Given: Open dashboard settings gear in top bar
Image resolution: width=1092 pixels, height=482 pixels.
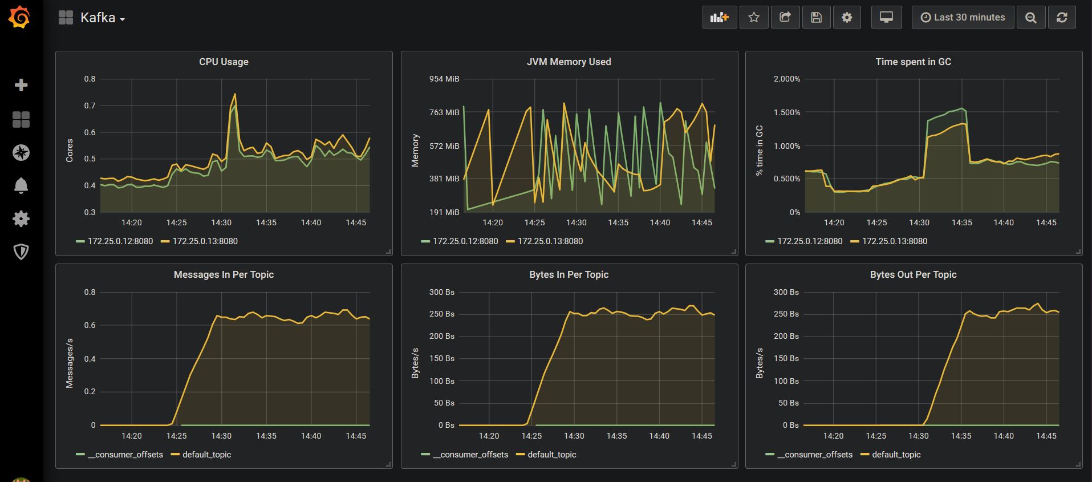Looking at the screenshot, I should click(x=847, y=17).
